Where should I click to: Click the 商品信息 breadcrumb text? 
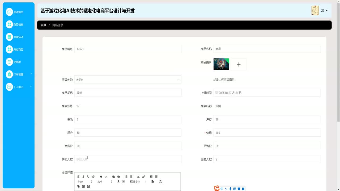[58, 25]
